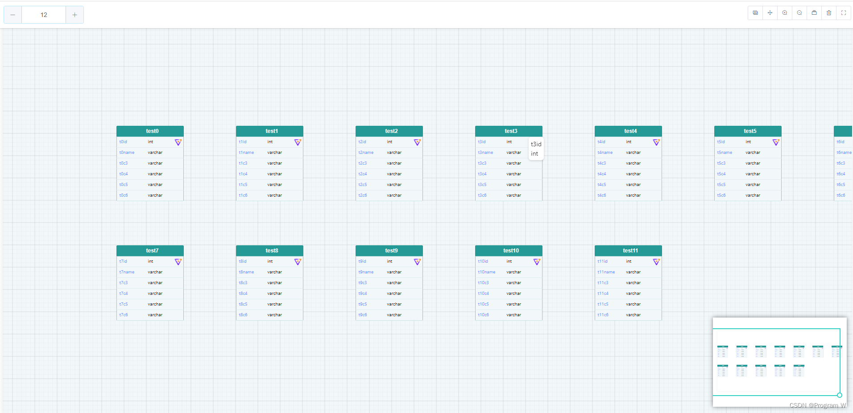This screenshot has height=413, width=853.
Task: Click the t9c3 field name
Action: coord(363,283)
